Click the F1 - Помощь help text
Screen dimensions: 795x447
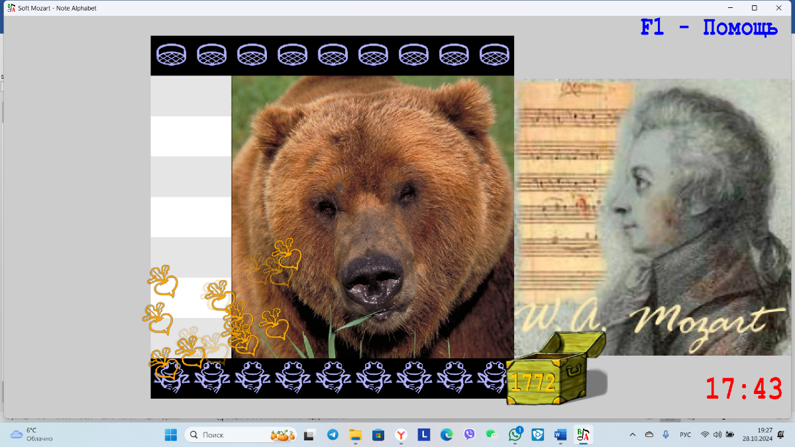709,28
